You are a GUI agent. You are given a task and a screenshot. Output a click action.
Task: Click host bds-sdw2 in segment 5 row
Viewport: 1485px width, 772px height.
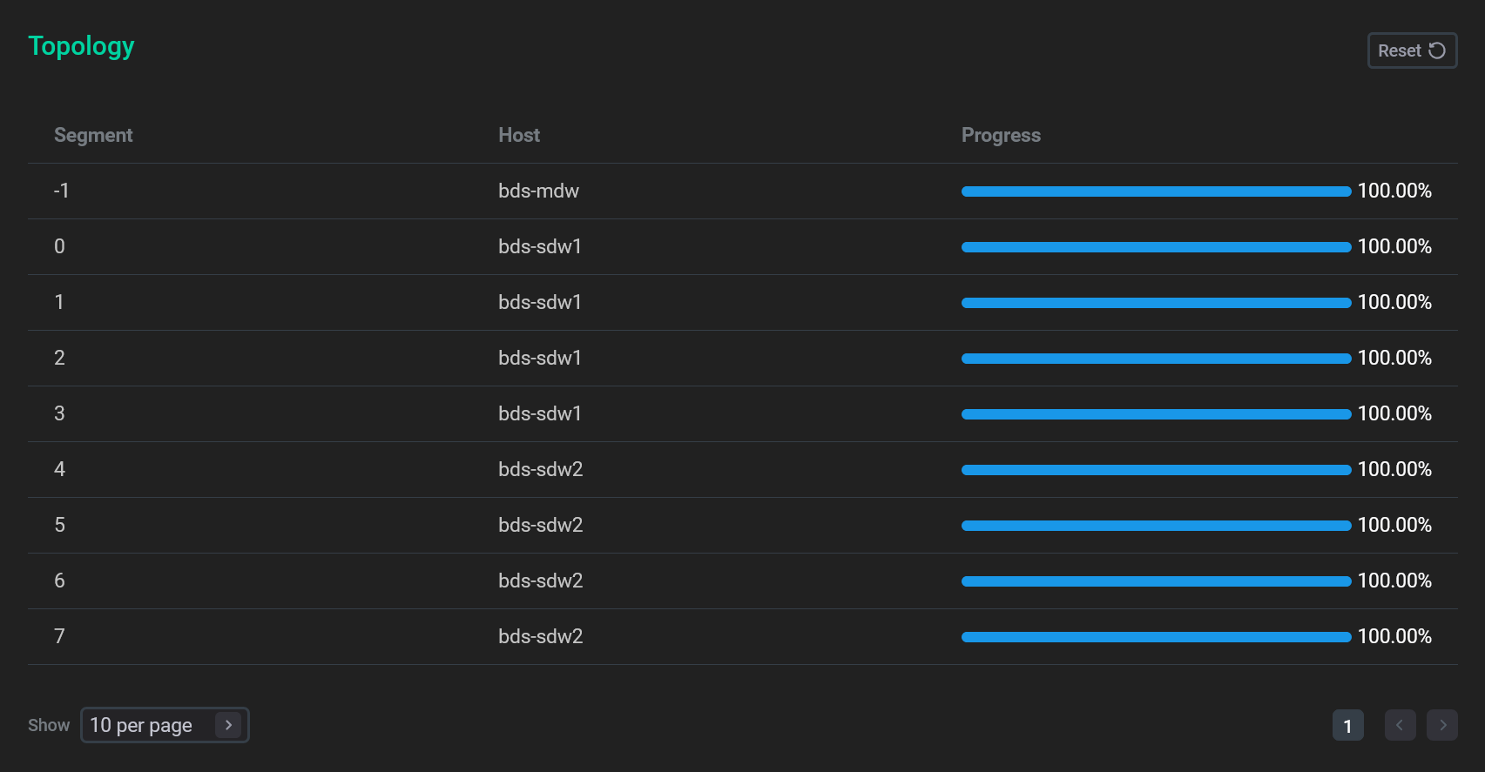coord(540,525)
